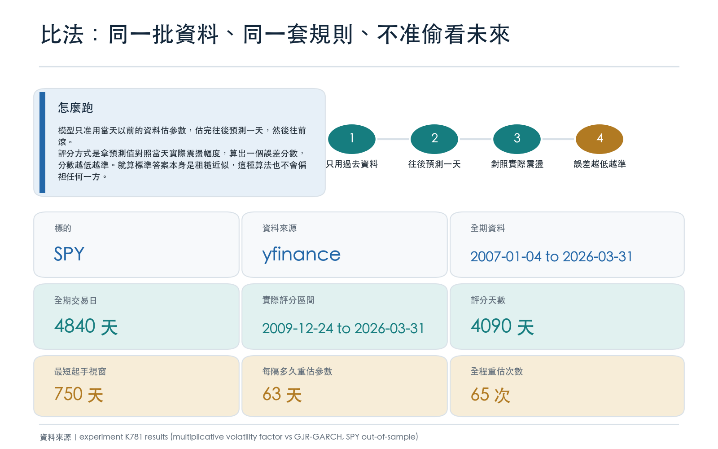Click the 750 天 value
This screenshot has height=449, width=718.
coord(79,394)
